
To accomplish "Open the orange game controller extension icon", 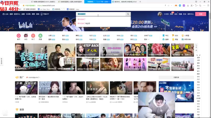I will point(176,6).
